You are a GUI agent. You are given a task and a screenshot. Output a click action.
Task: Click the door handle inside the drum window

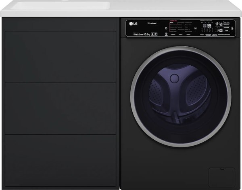point(174,78)
